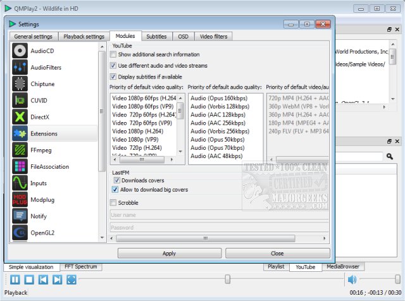Mute audio with the speaker icon
The width and height of the screenshot is (405, 301).
click(x=352, y=279)
